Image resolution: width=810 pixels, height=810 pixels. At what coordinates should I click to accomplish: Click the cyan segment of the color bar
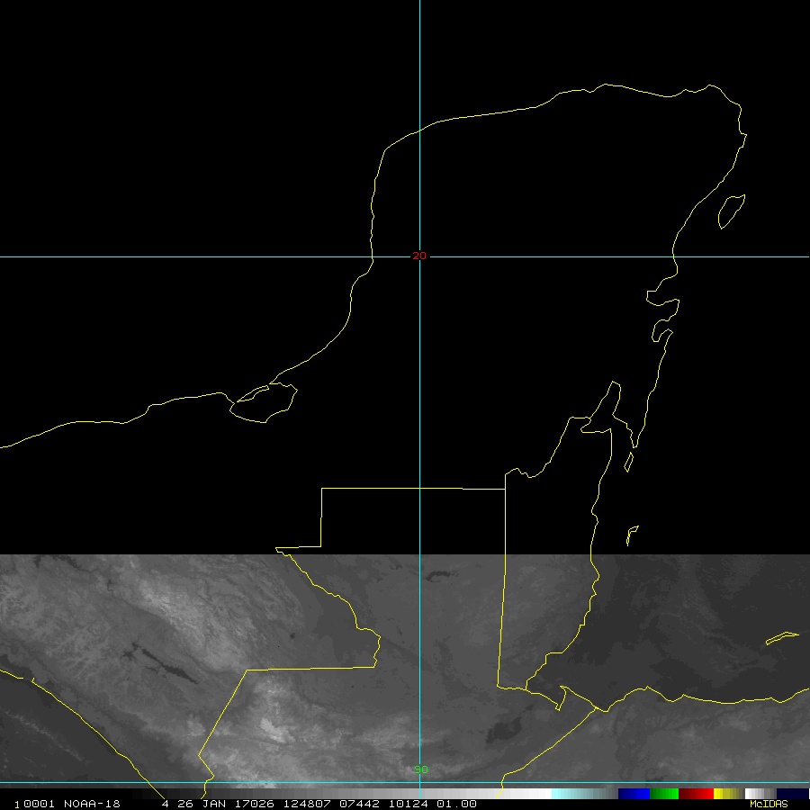click(x=567, y=794)
